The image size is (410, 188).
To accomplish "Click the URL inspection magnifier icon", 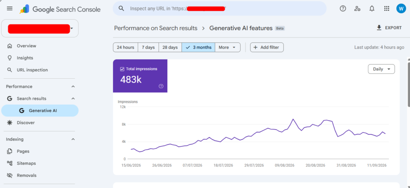I will [x=10, y=70].
